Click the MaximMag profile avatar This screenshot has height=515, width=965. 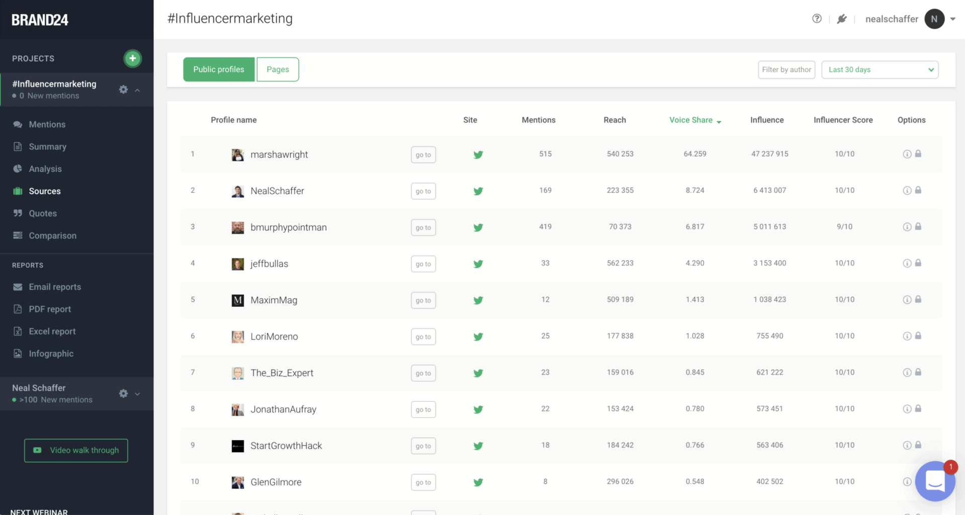(x=238, y=300)
